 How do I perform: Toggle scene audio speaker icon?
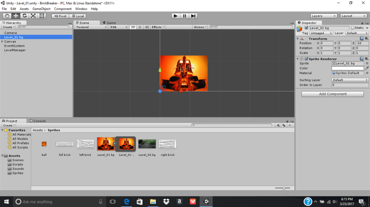(x=147, y=27)
